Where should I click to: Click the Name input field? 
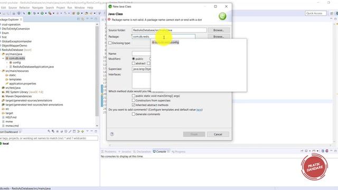click(x=142, y=53)
